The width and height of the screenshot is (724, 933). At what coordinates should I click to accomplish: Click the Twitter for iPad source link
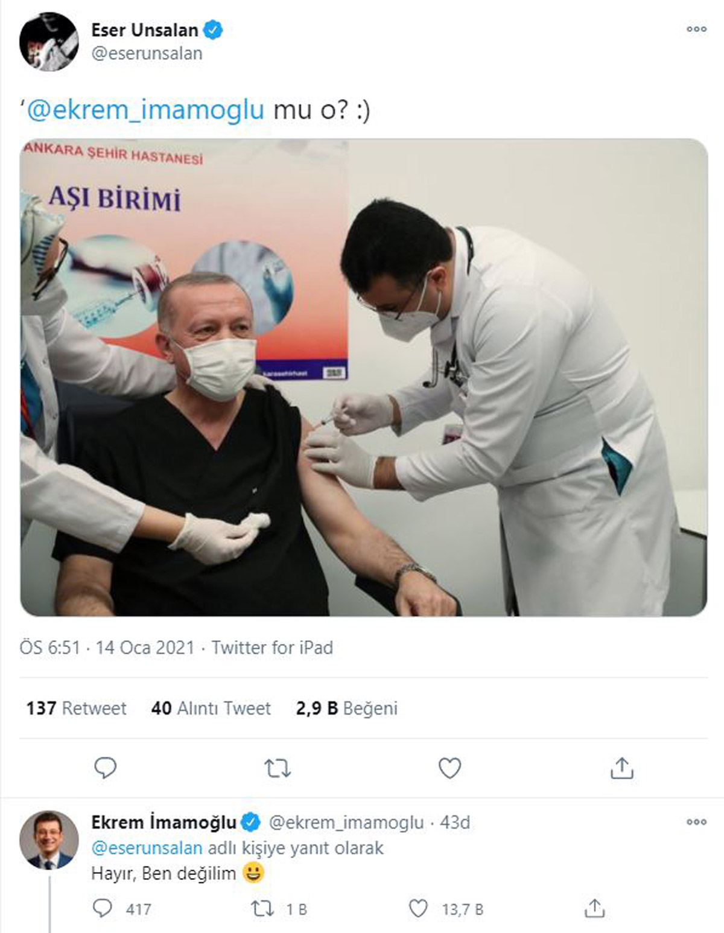click(x=272, y=648)
